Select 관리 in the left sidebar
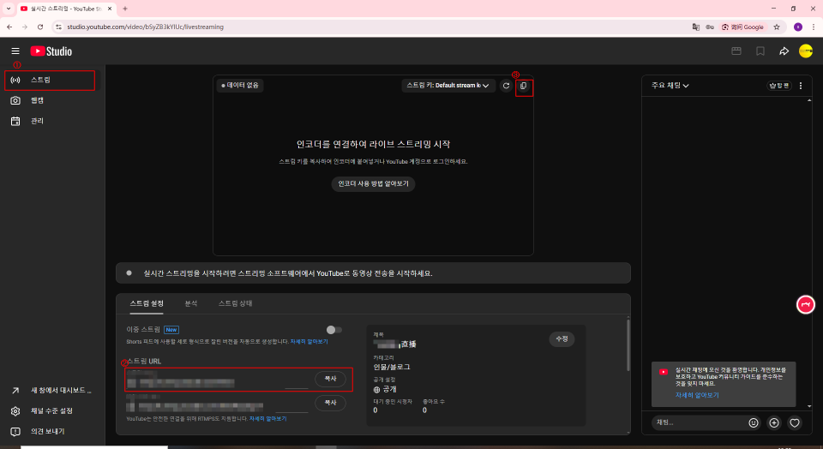This screenshot has width=823, height=449. [37, 121]
